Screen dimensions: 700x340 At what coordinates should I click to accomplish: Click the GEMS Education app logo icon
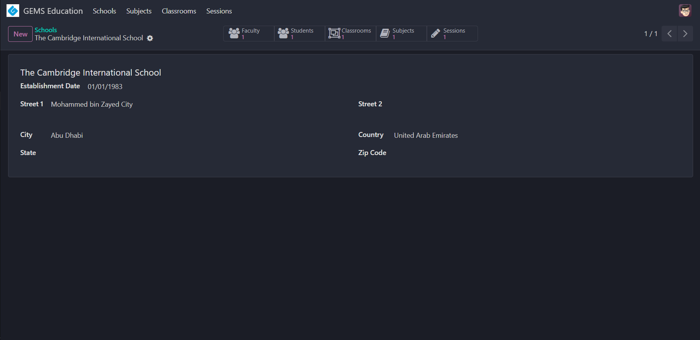coord(13,11)
